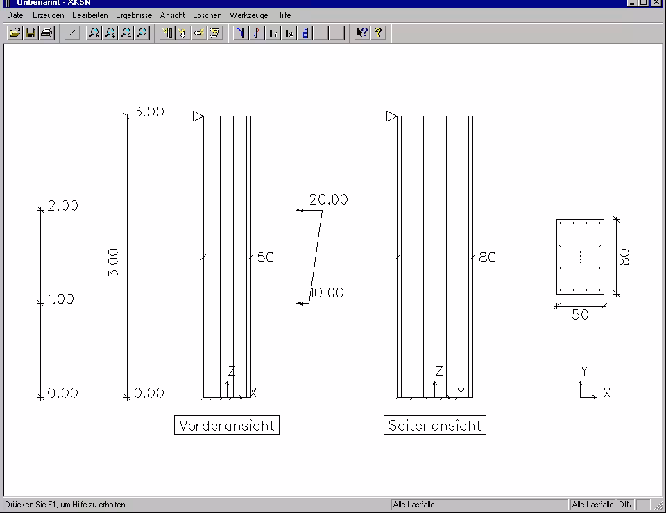666x513 pixels.
Task: Click the DIN indicator in status bar
Action: coord(625,505)
